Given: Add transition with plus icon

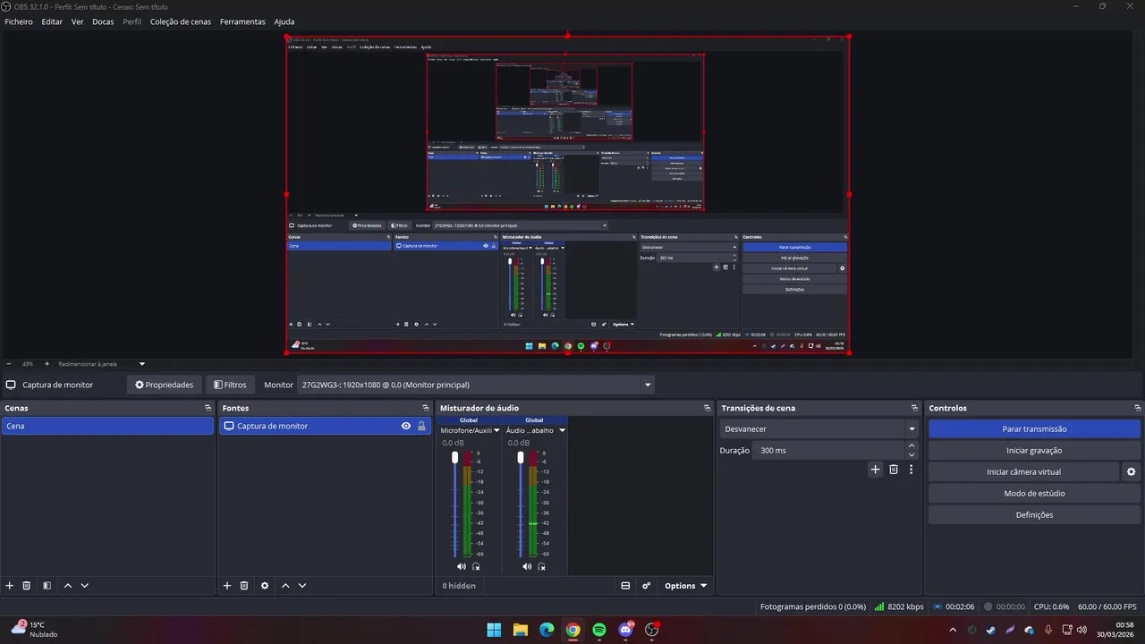Looking at the screenshot, I should click(x=876, y=470).
